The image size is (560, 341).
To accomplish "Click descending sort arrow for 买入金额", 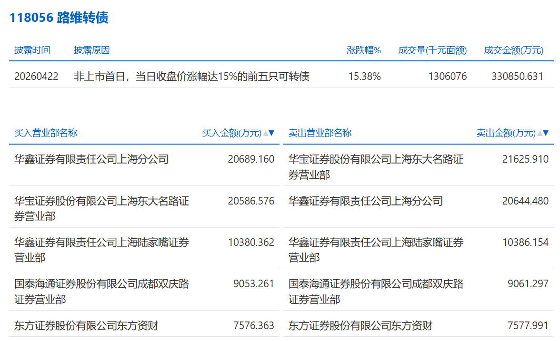I will (x=272, y=133).
